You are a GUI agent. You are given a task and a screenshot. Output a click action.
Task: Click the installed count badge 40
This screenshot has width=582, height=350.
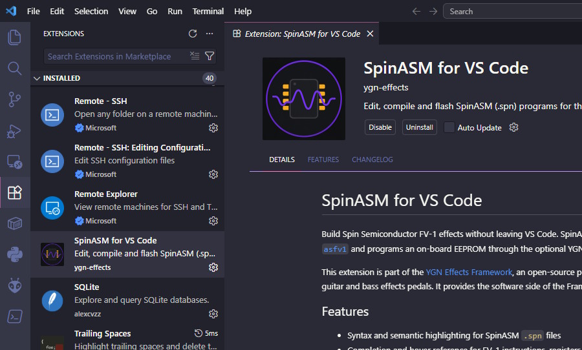210,78
